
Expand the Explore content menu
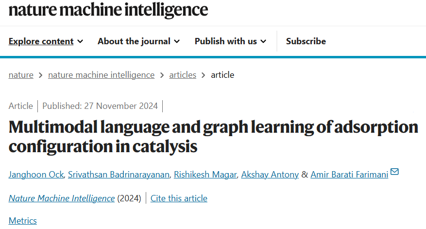click(x=46, y=41)
